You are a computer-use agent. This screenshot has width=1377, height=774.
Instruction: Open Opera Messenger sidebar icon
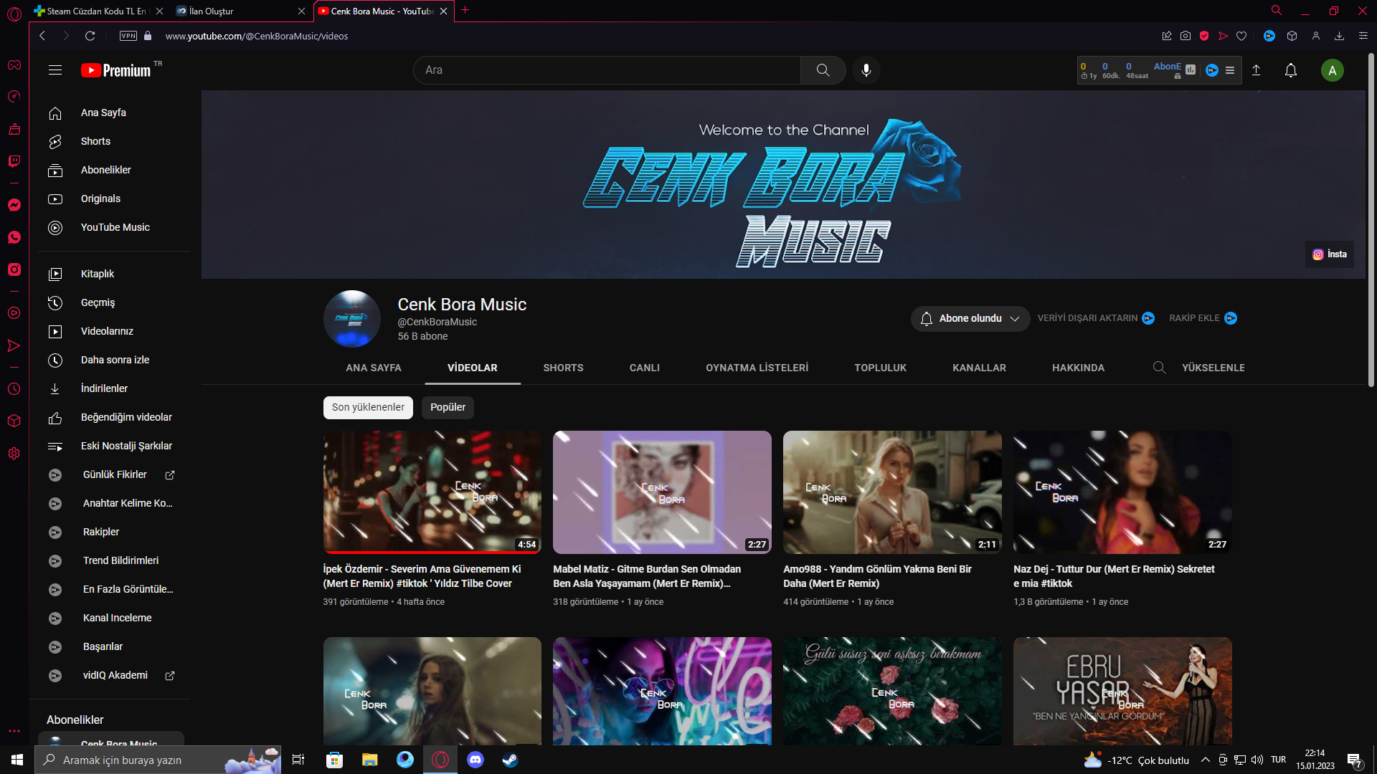point(14,205)
